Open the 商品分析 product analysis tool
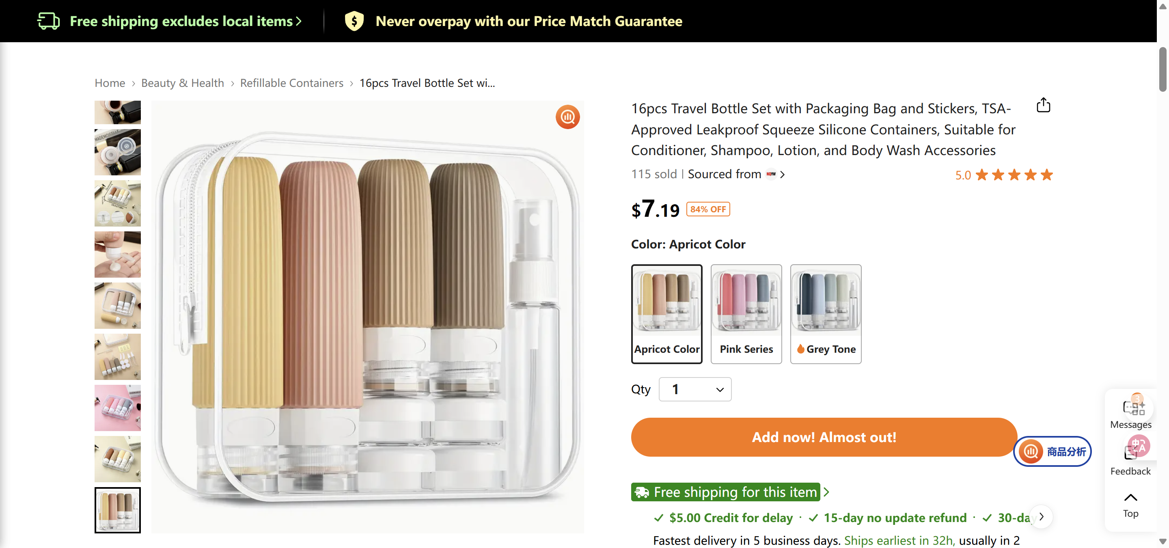1169x548 pixels. coord(1052,451)
